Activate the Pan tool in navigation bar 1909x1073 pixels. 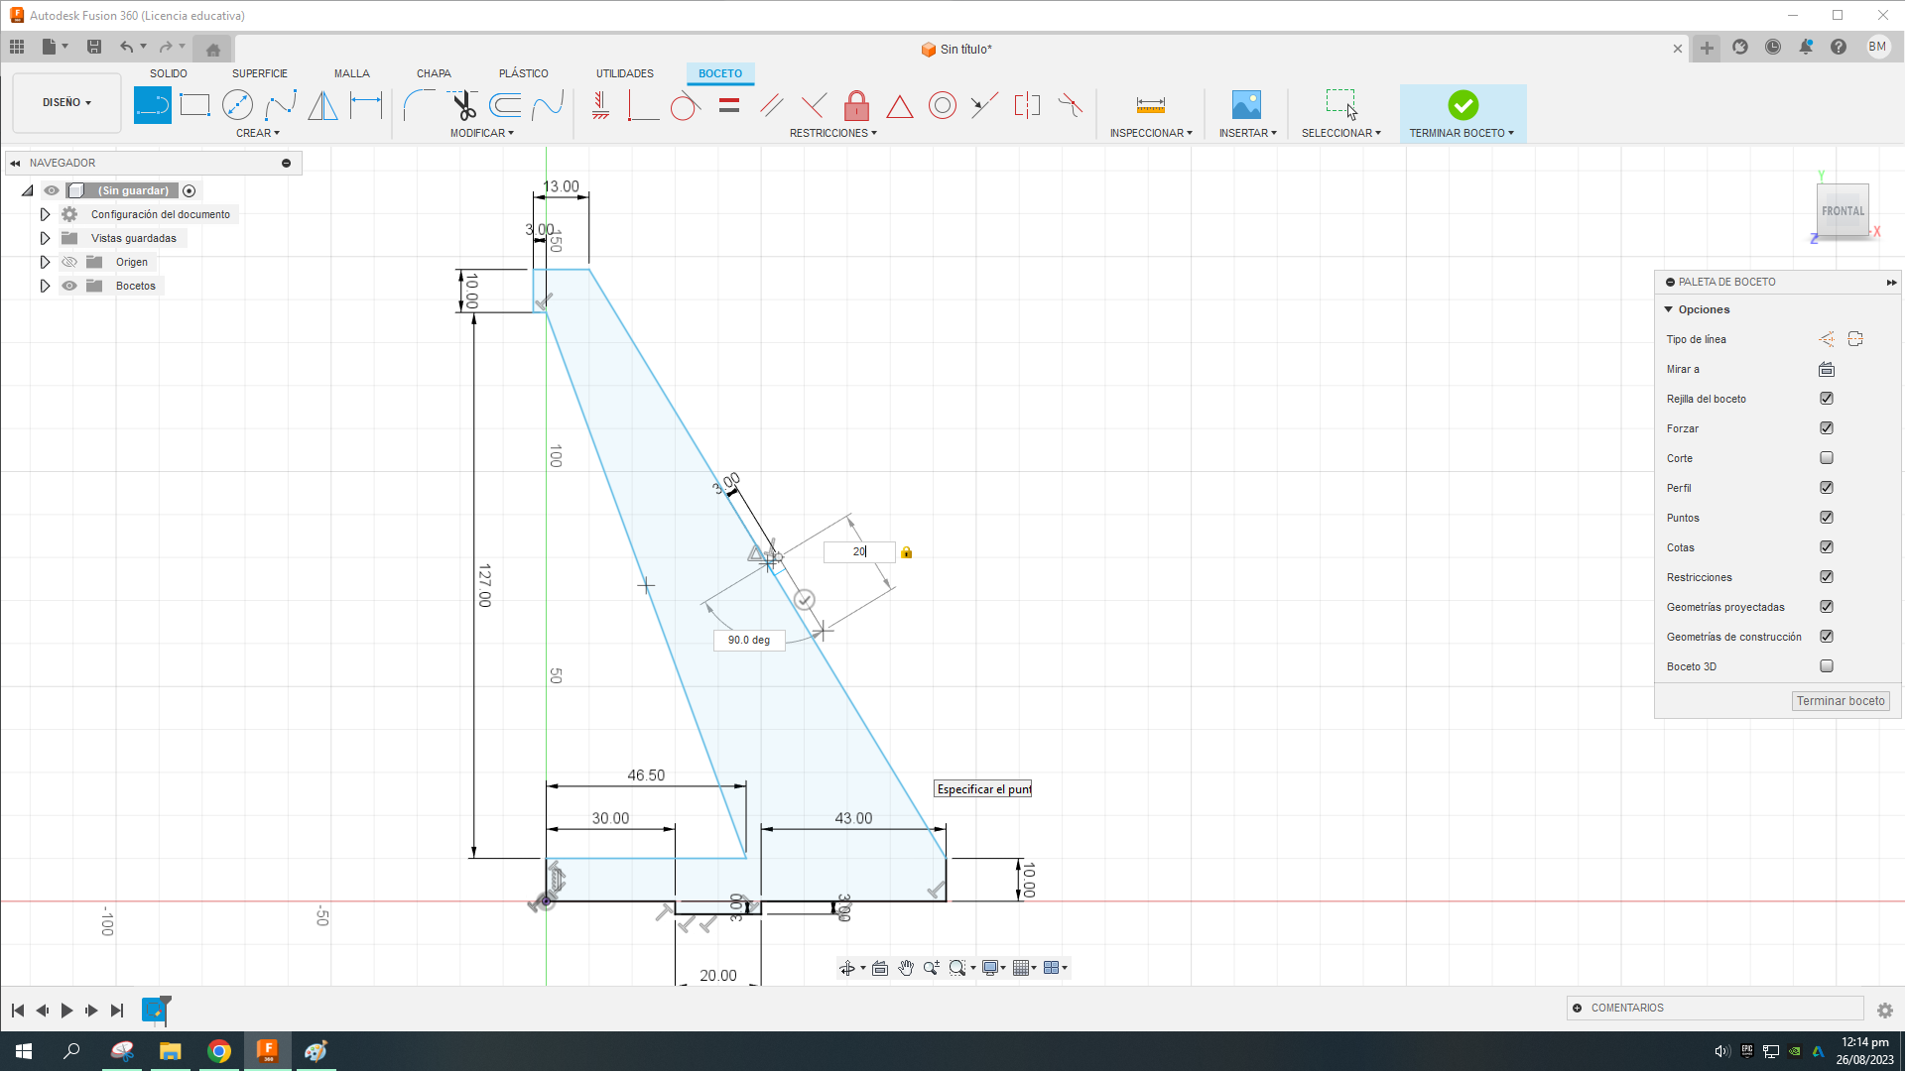pyautogui.click(x=906, y=967)
